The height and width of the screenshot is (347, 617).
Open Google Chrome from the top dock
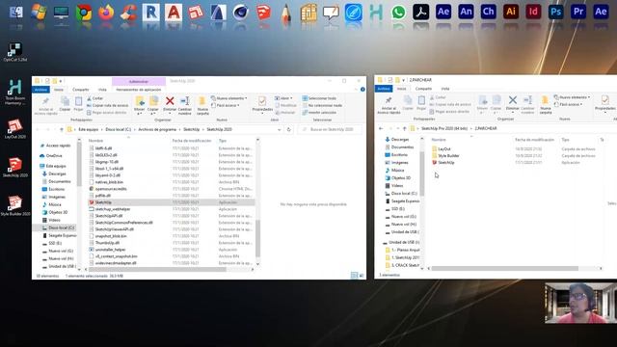click(x=84, y=13)
